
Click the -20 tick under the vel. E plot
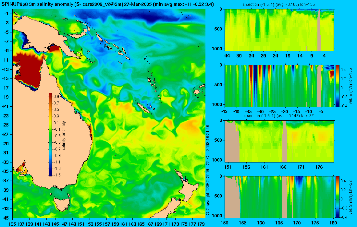click(x=285, y=112)
